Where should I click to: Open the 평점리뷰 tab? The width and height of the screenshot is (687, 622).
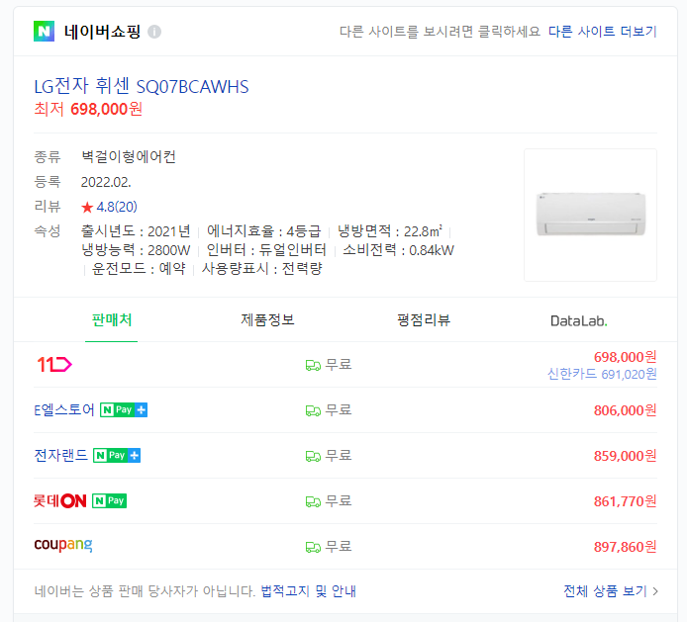(424, 320)
